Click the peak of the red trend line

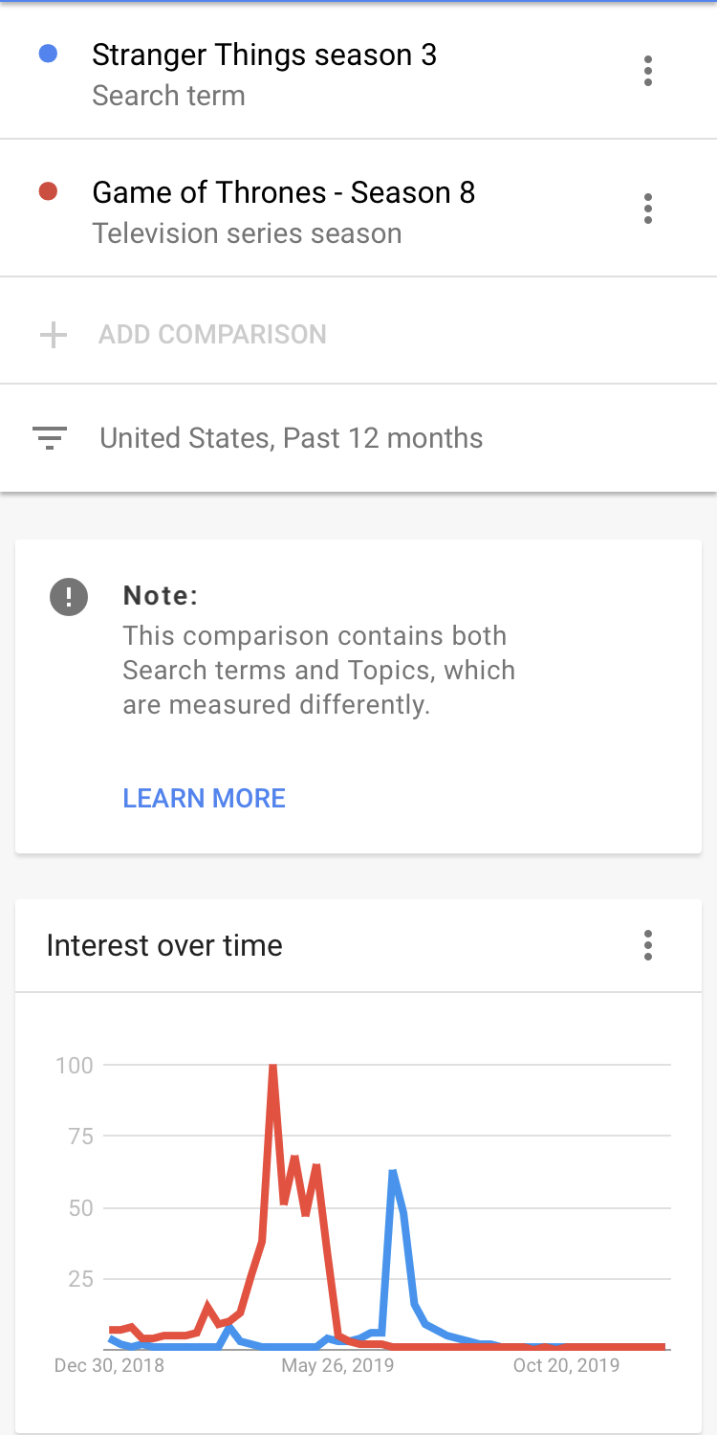[x=272, y=1065]
